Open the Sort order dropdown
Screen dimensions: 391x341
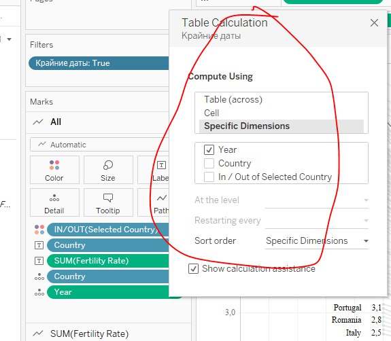317,241
